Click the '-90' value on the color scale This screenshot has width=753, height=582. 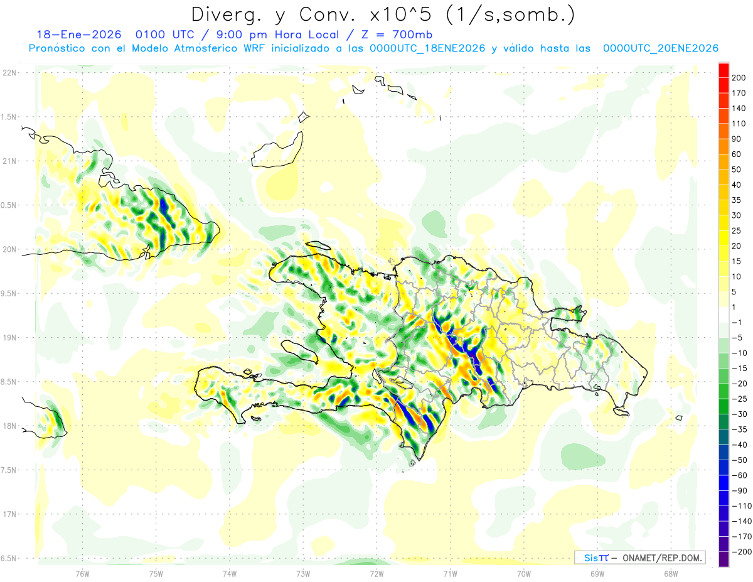click(739, 491)
